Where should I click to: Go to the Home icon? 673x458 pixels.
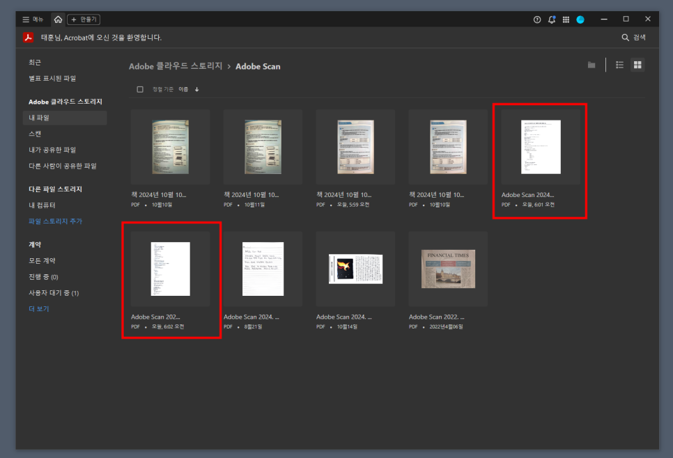point(58,19)
